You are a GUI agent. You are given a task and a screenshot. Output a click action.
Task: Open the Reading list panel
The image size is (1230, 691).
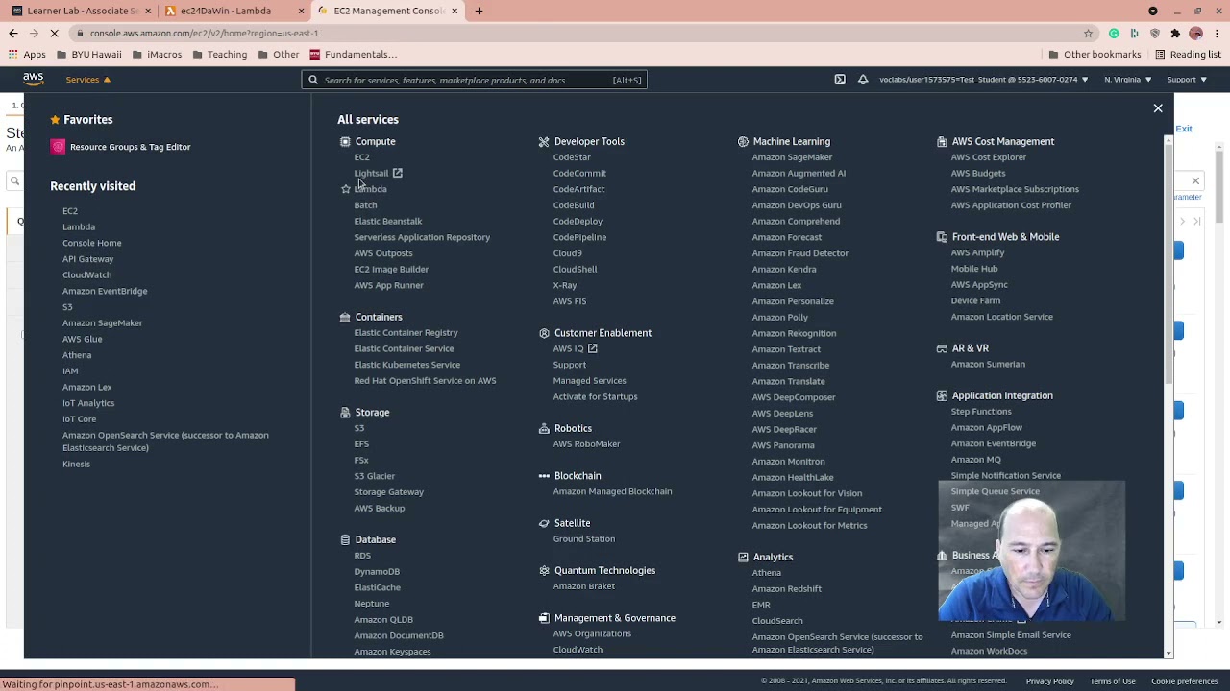tap(1187, 55)
